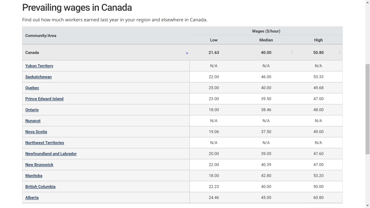Open the Quebec wages link
The width and height of the screenshot is (370, 208).
coord(32,88)
